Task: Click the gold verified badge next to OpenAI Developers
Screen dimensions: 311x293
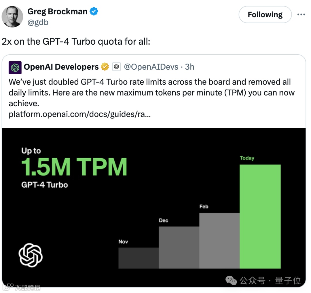Action: tap(105, 67)
